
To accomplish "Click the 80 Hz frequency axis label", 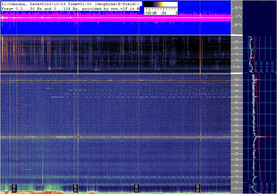I will 236,103.
